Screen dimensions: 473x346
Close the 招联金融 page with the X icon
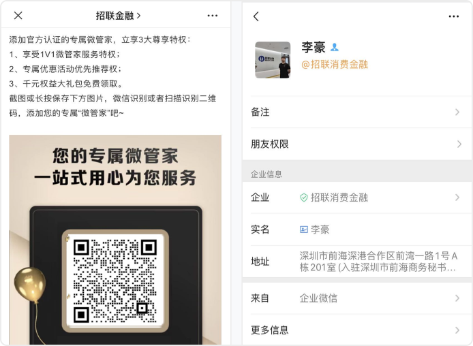(18, 16)
